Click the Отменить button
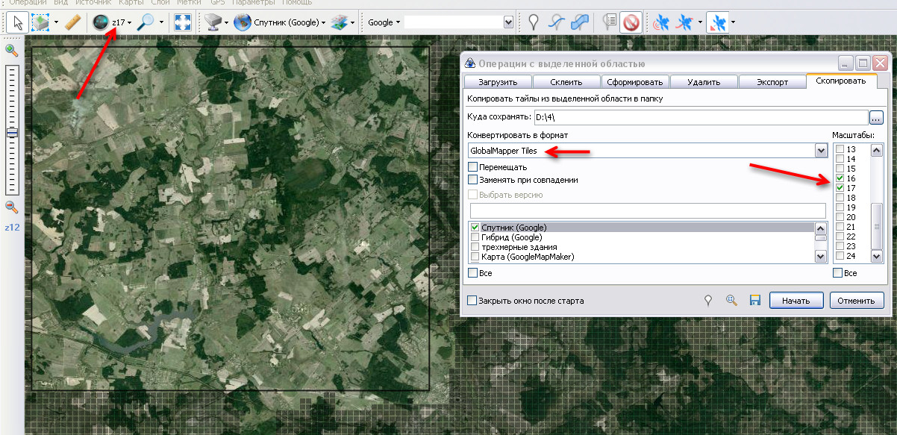This screenshot has width=897, height=435. click(857, 301)
